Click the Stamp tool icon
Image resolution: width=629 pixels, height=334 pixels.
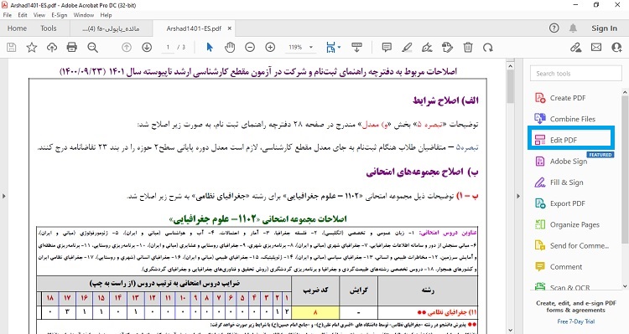tap(447, 47)
